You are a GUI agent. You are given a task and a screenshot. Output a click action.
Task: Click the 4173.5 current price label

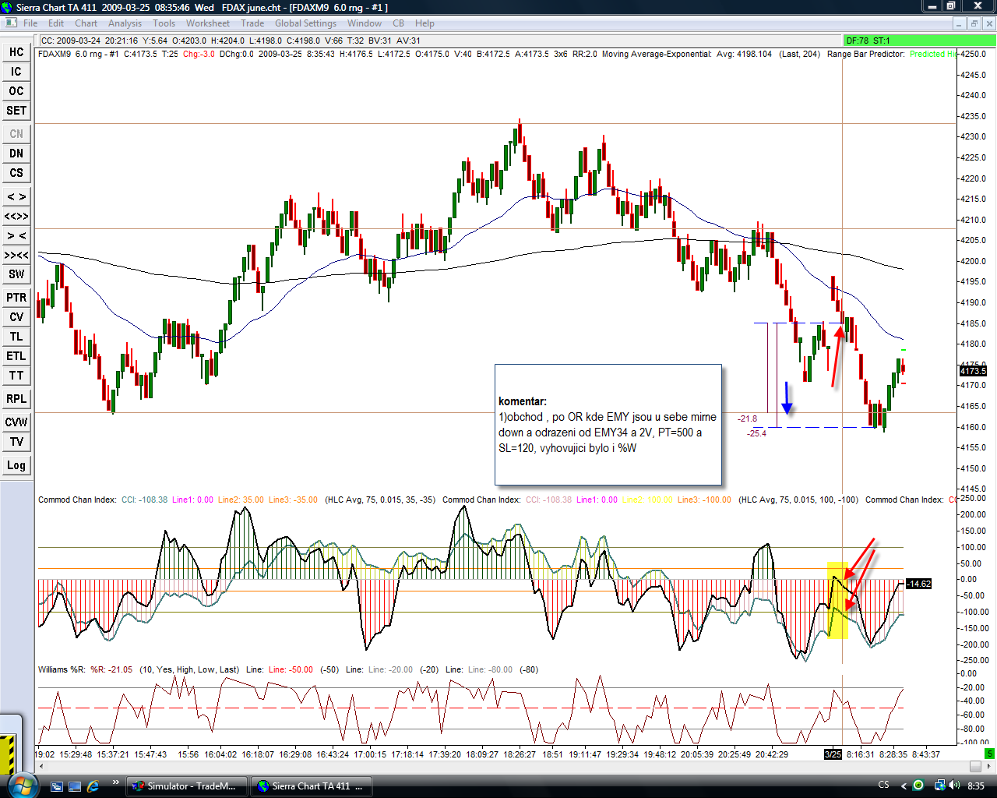point(974,371)
